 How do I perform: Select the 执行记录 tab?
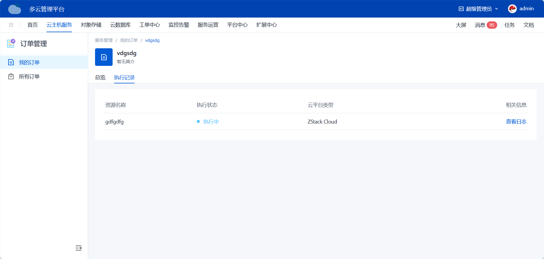click(124, 78)
